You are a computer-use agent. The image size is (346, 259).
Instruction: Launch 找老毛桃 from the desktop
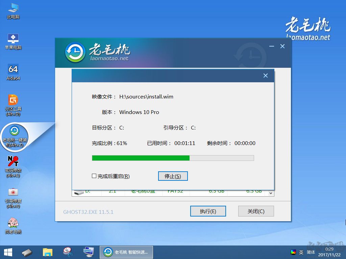13,224
